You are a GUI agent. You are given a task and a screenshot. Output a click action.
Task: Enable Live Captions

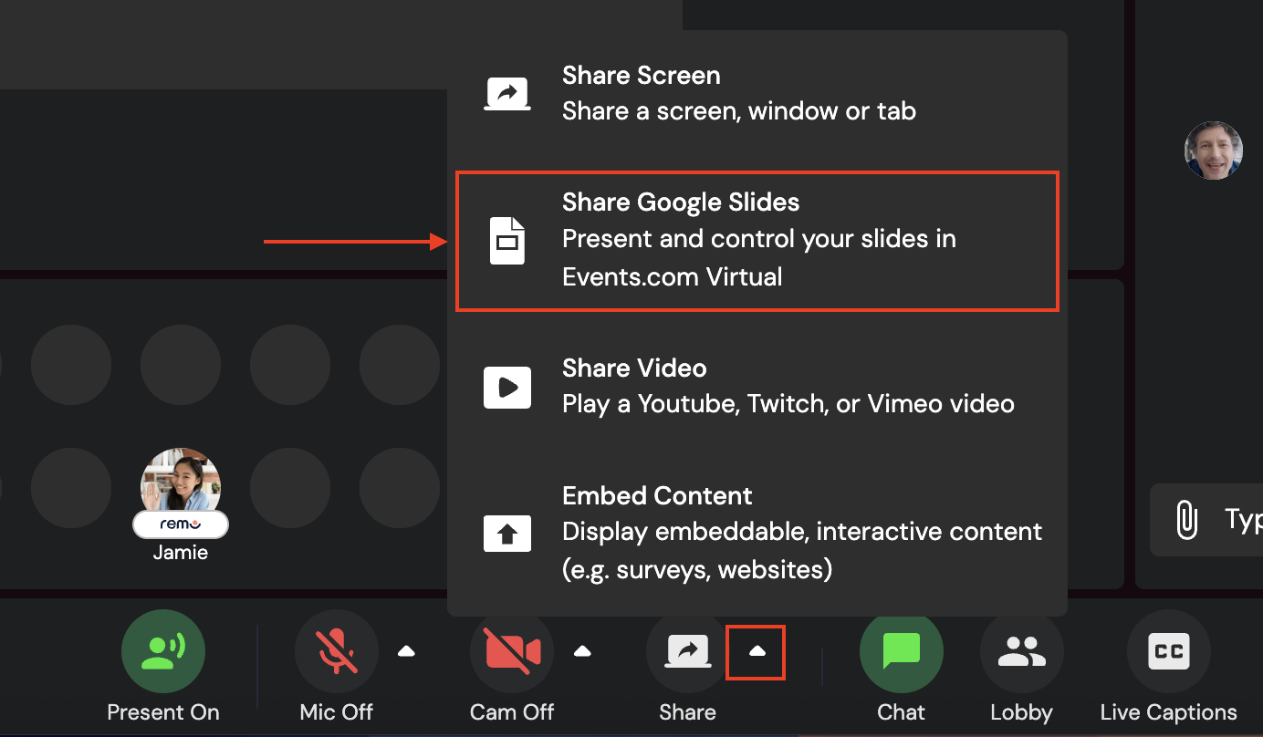pos(1169,651)
